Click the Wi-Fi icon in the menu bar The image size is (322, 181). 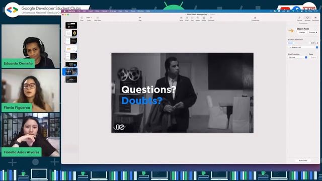tap(293, 11)
